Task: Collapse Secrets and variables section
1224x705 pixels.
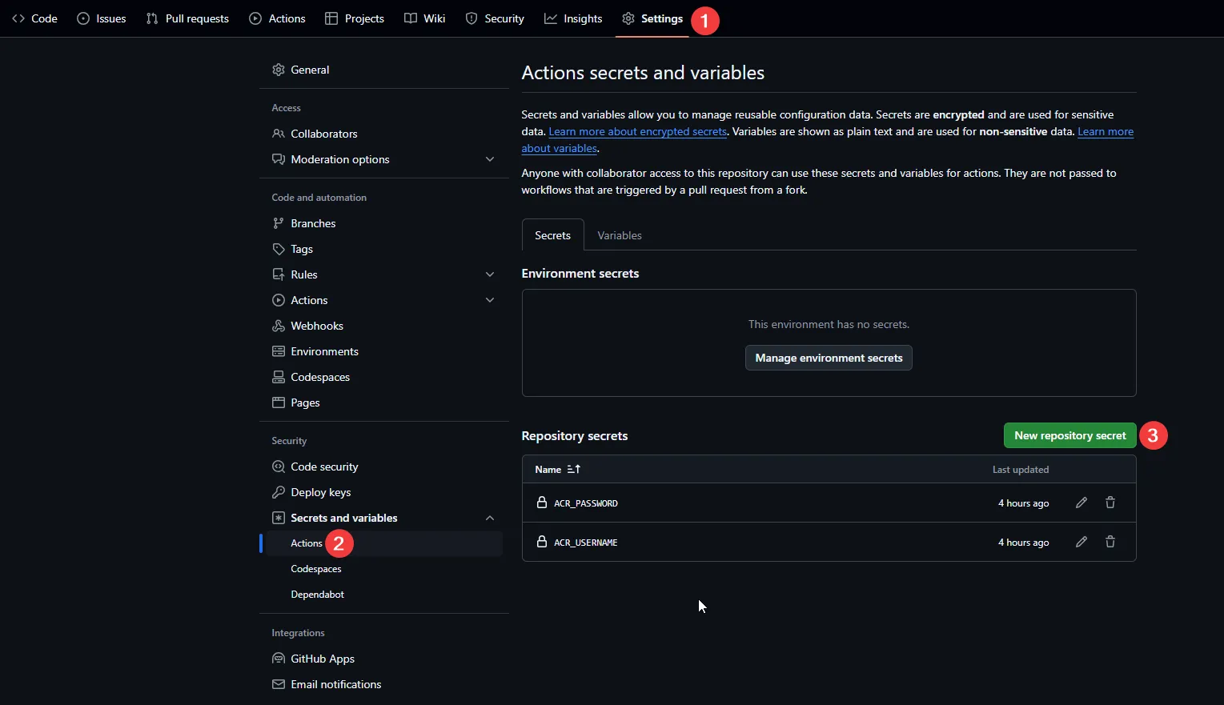Action: point(490,518)
